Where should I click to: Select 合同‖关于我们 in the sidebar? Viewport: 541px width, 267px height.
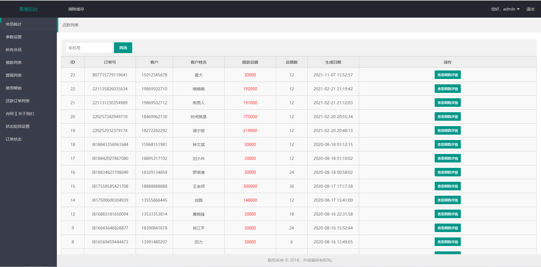pos(19,113)
